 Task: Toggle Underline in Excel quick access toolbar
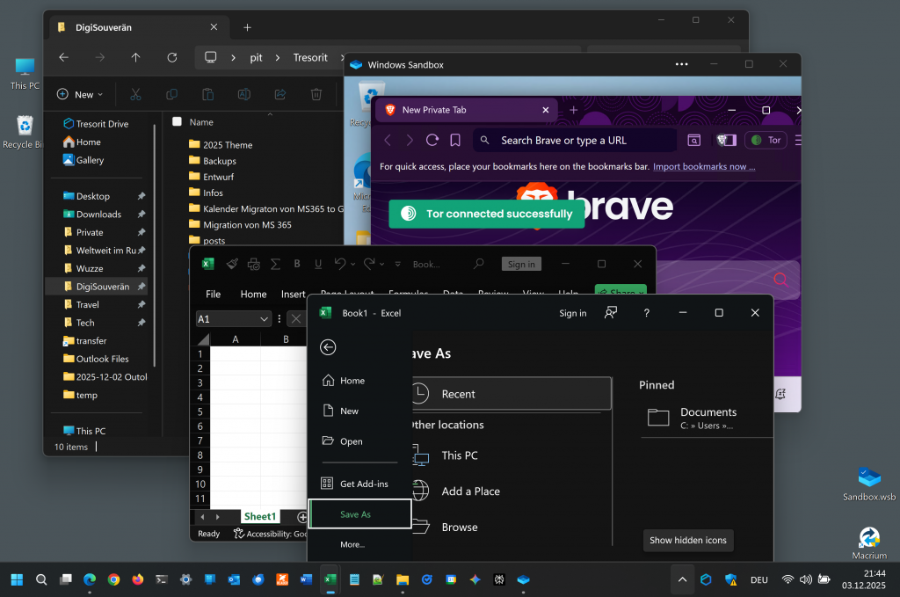(317, 264)
